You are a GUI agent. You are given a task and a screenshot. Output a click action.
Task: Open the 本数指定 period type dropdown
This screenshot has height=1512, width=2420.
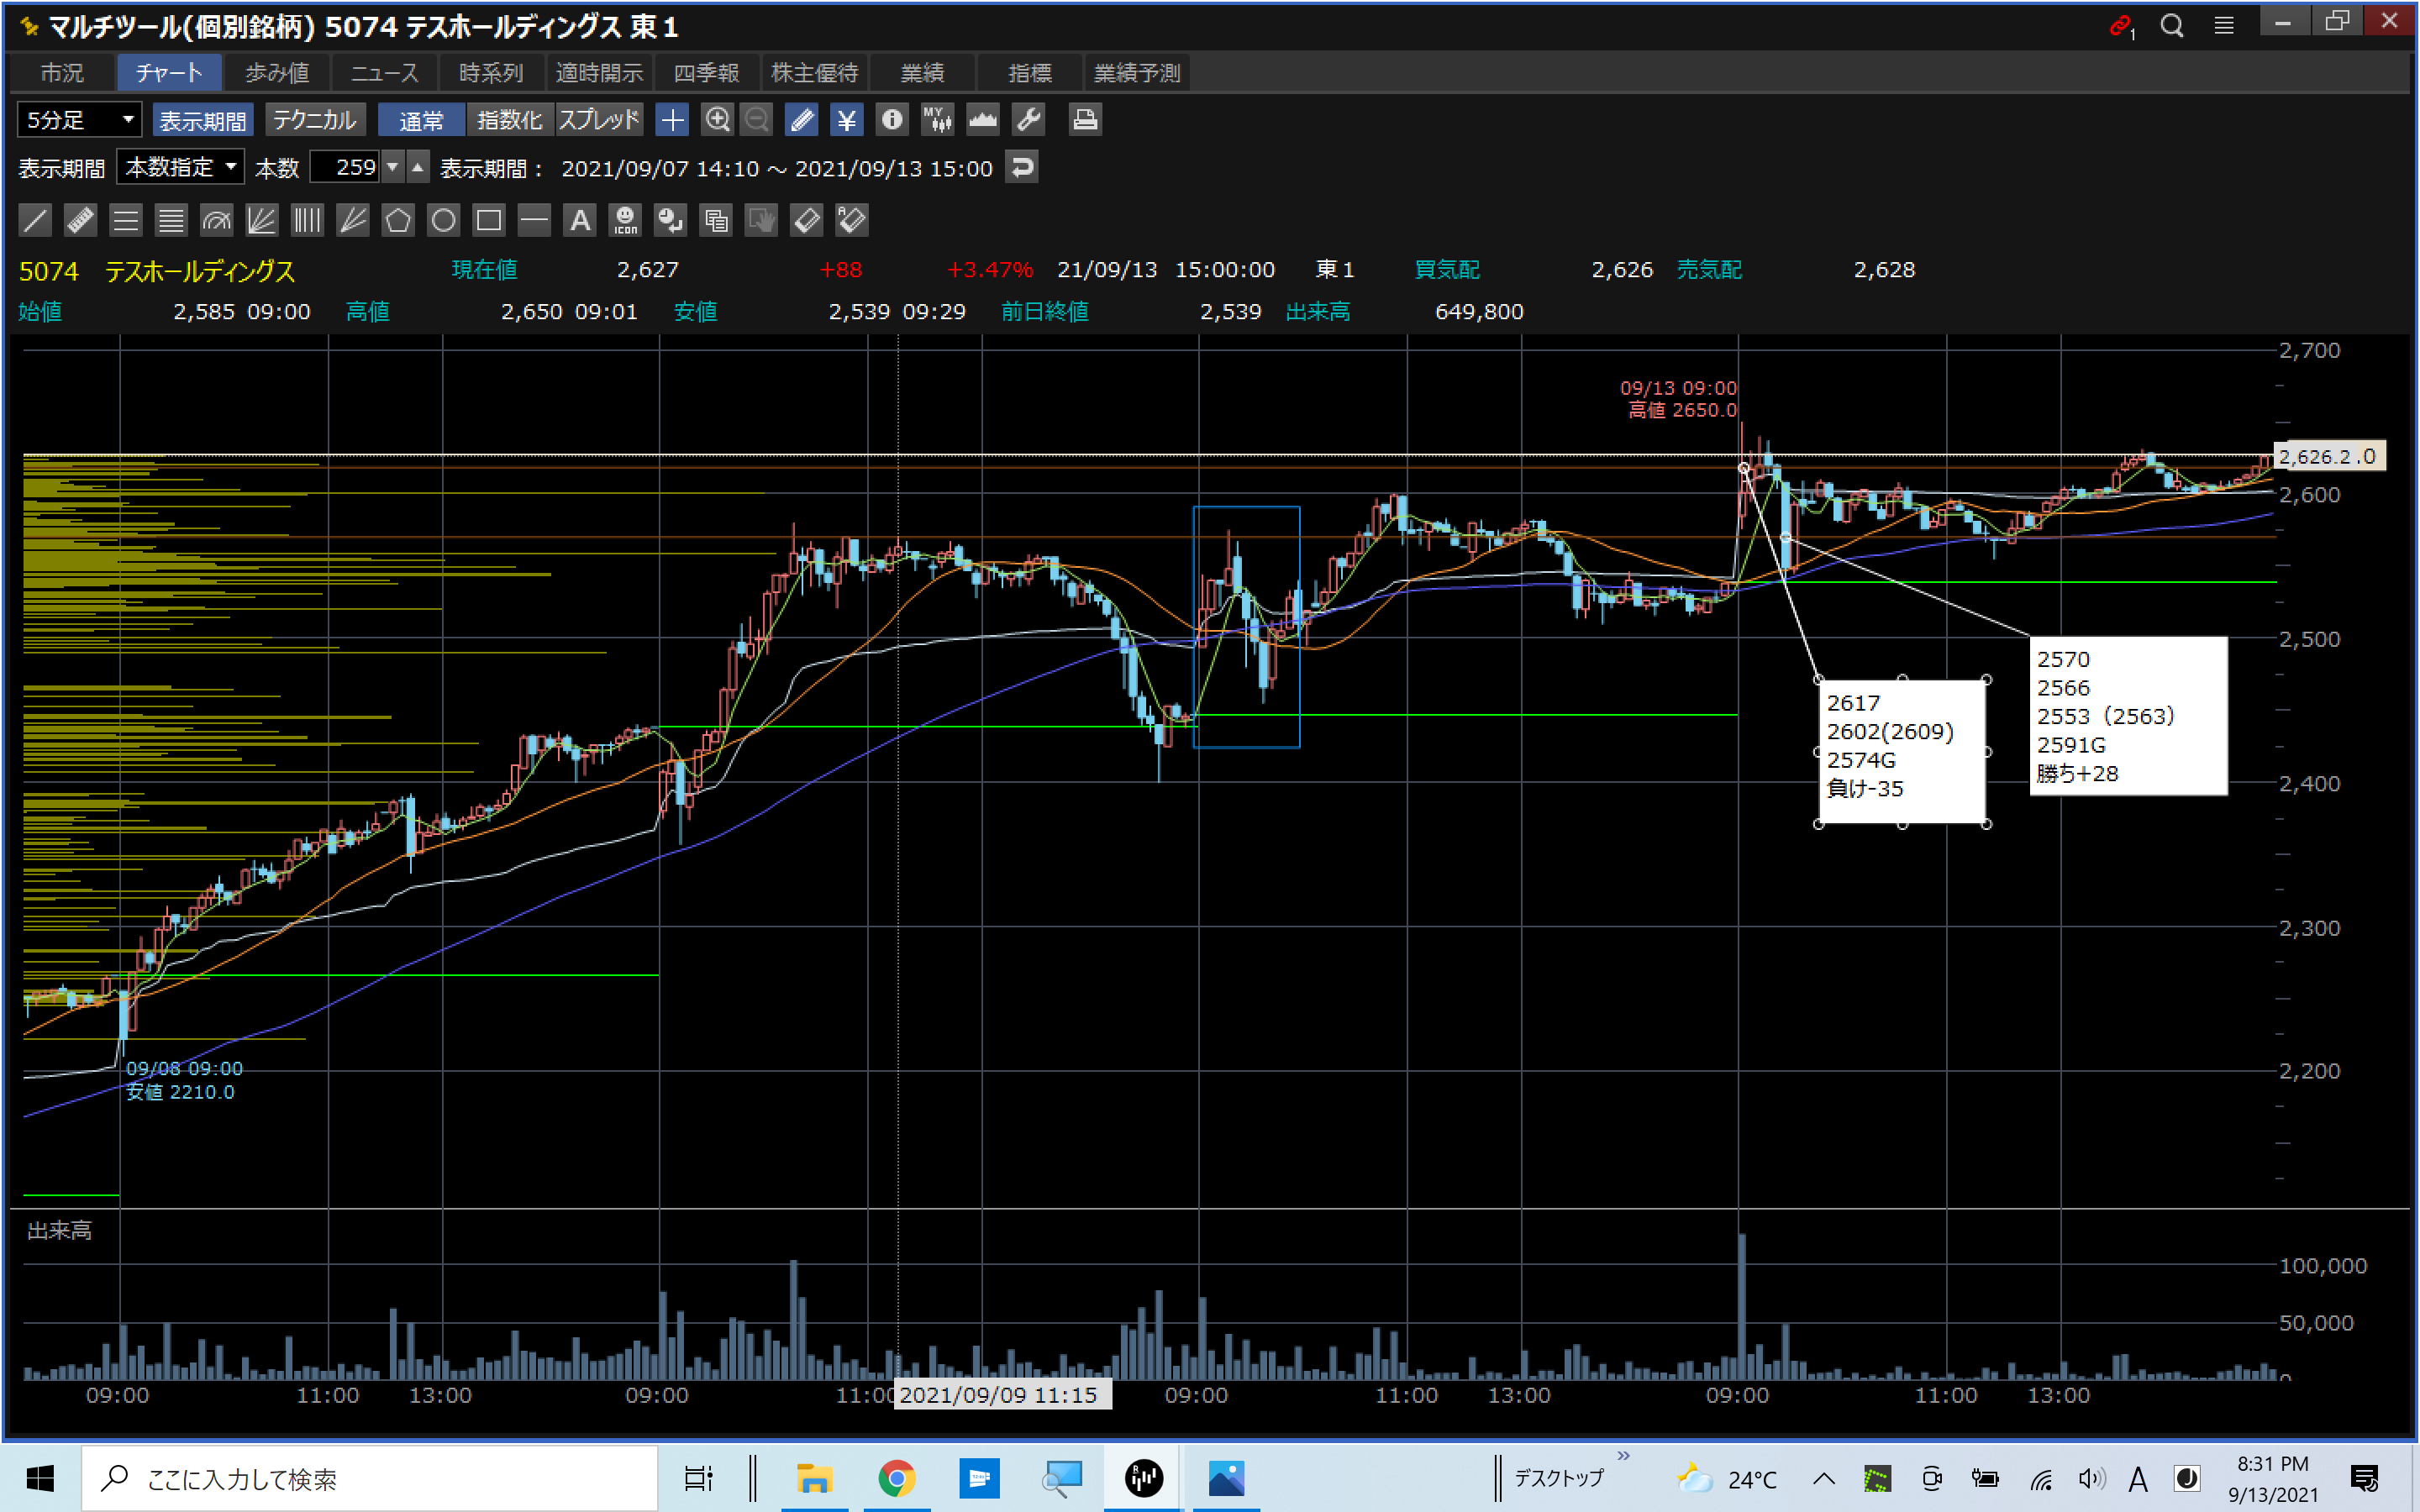point(181,167)
